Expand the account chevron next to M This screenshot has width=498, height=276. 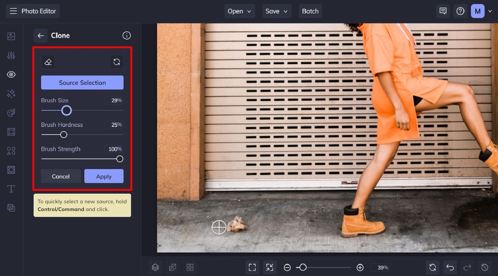point(490,11)
